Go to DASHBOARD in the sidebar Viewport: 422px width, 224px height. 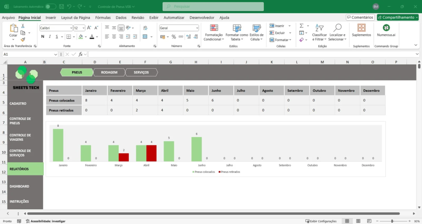(19, 187)
